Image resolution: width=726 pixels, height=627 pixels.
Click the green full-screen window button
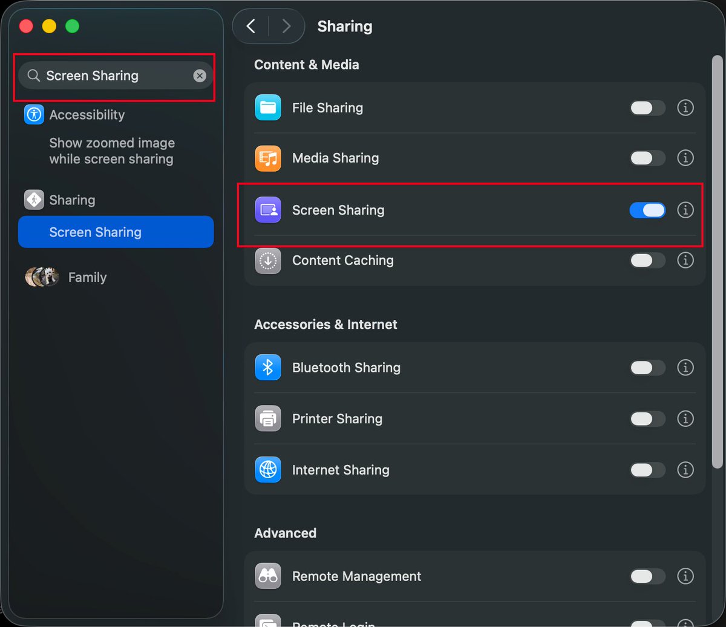[x=72, y=26]
